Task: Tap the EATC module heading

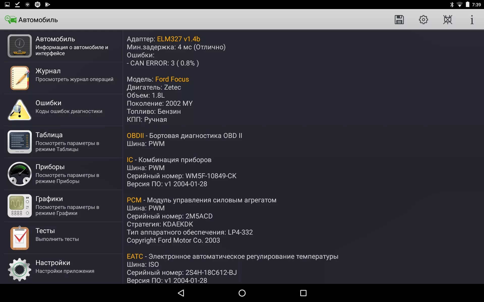Action: click(135, 256)
